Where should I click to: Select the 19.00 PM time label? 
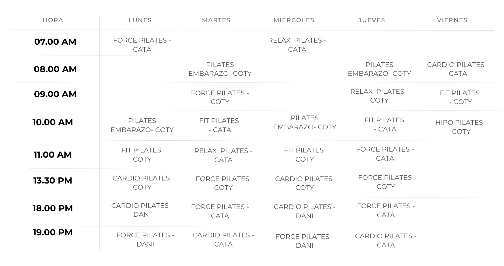(x=53, y=232)
